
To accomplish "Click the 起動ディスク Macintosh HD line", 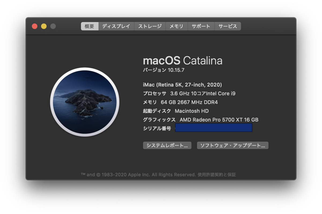I will click(x=176, y=111).
